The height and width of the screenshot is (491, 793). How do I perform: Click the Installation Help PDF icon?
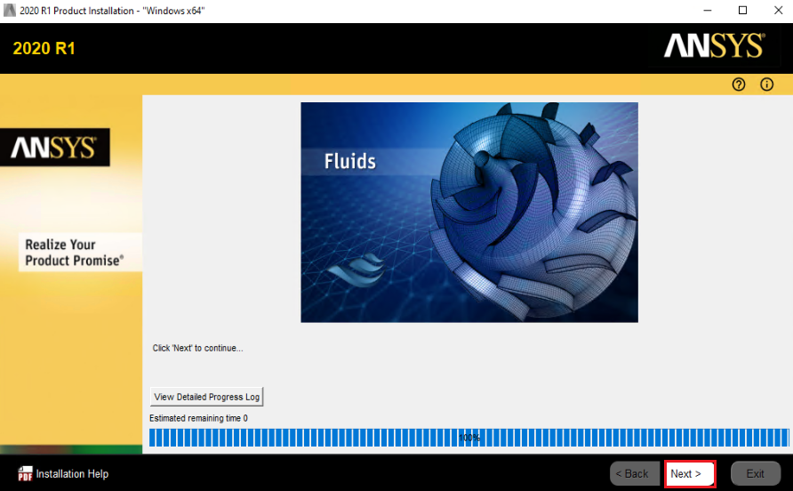coord(25,474)
